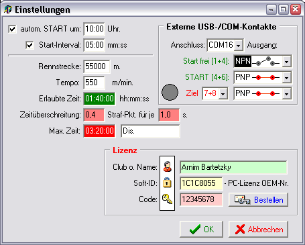This screenshot has height=245, width=305.
Task: Toggle the autom. START um checkbox
Action: (12, 29)
